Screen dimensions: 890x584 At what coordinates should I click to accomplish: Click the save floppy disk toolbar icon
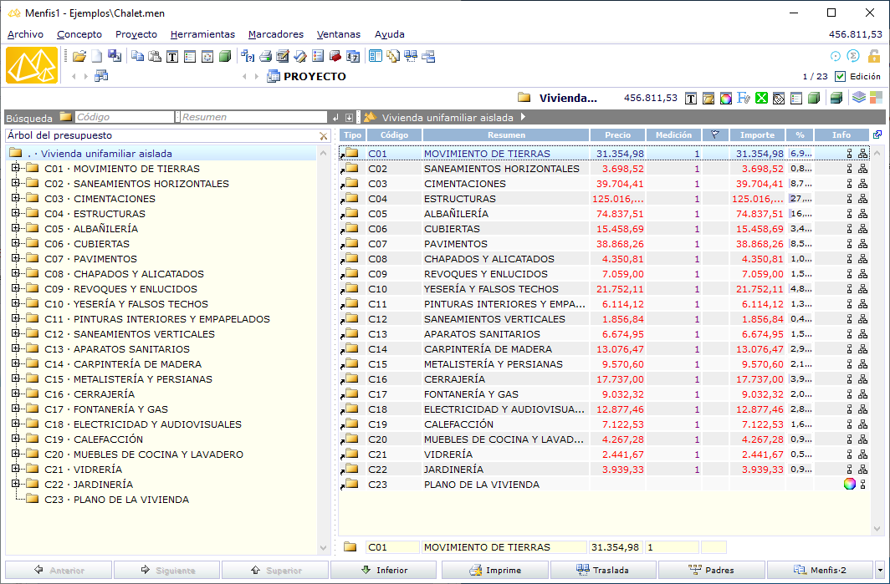[115, 56]
